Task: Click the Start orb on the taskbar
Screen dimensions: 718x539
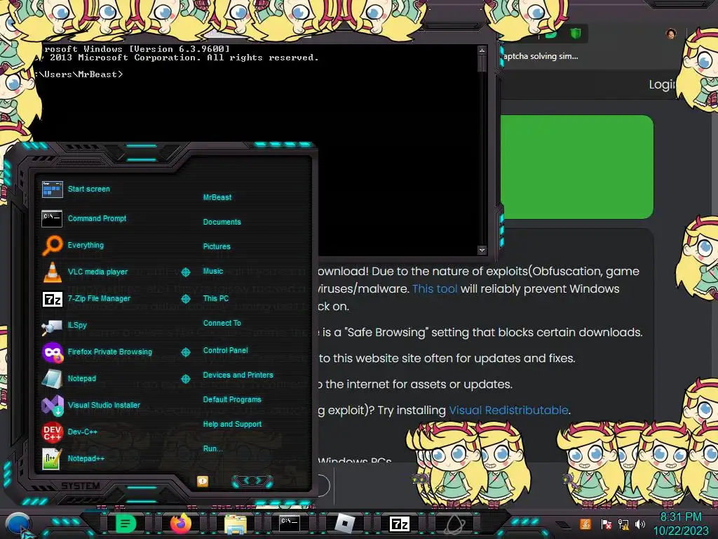Action: coord(18,524)
